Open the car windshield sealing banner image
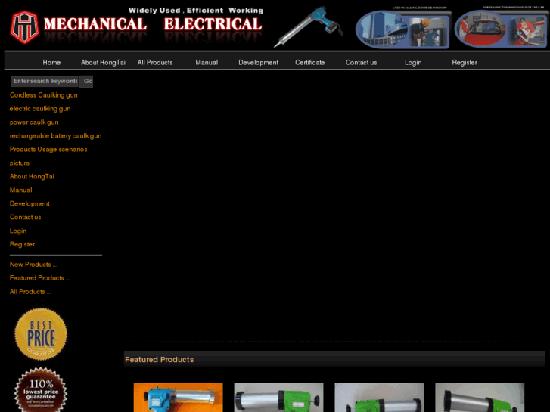 point(502,27)
